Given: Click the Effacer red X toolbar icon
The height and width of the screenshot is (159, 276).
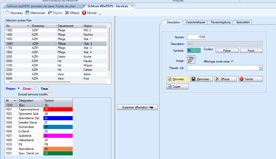Looking at the screenshot, I should tap(67, 13).
